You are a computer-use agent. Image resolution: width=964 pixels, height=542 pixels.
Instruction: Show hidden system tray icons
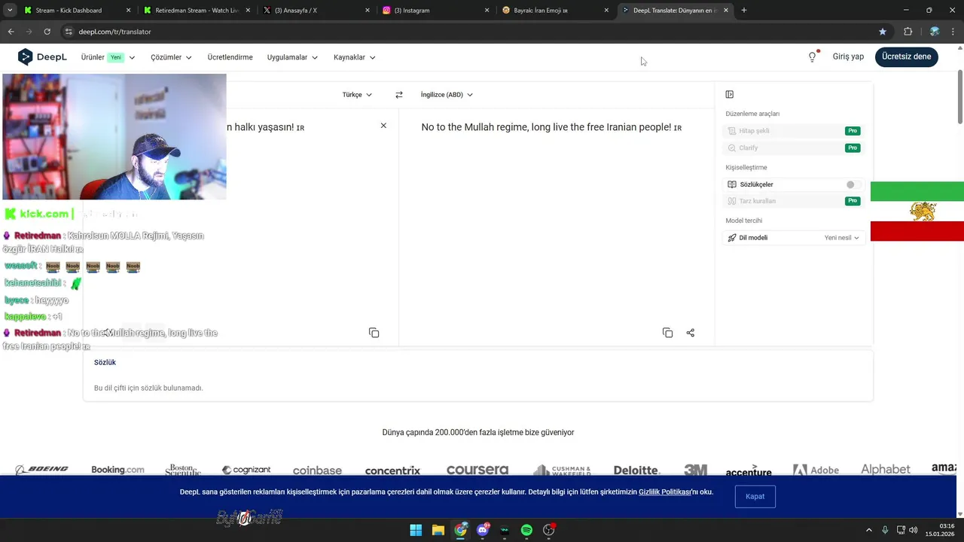[x=869, y=530]
